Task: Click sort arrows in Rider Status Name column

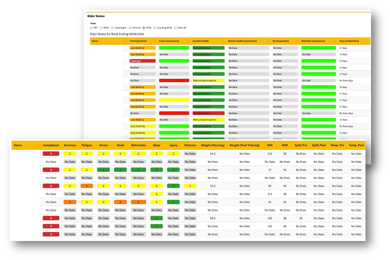Action: [125, 41]
